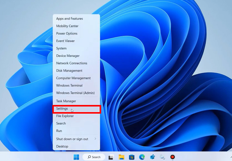Launch Microsoft Store from the taskbar

pos(131,157)
